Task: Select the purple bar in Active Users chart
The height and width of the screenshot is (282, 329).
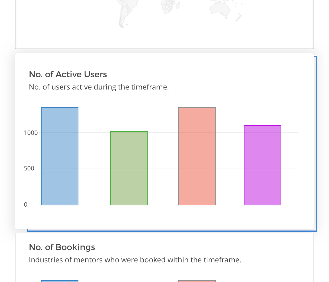Action: coord(263,165)
